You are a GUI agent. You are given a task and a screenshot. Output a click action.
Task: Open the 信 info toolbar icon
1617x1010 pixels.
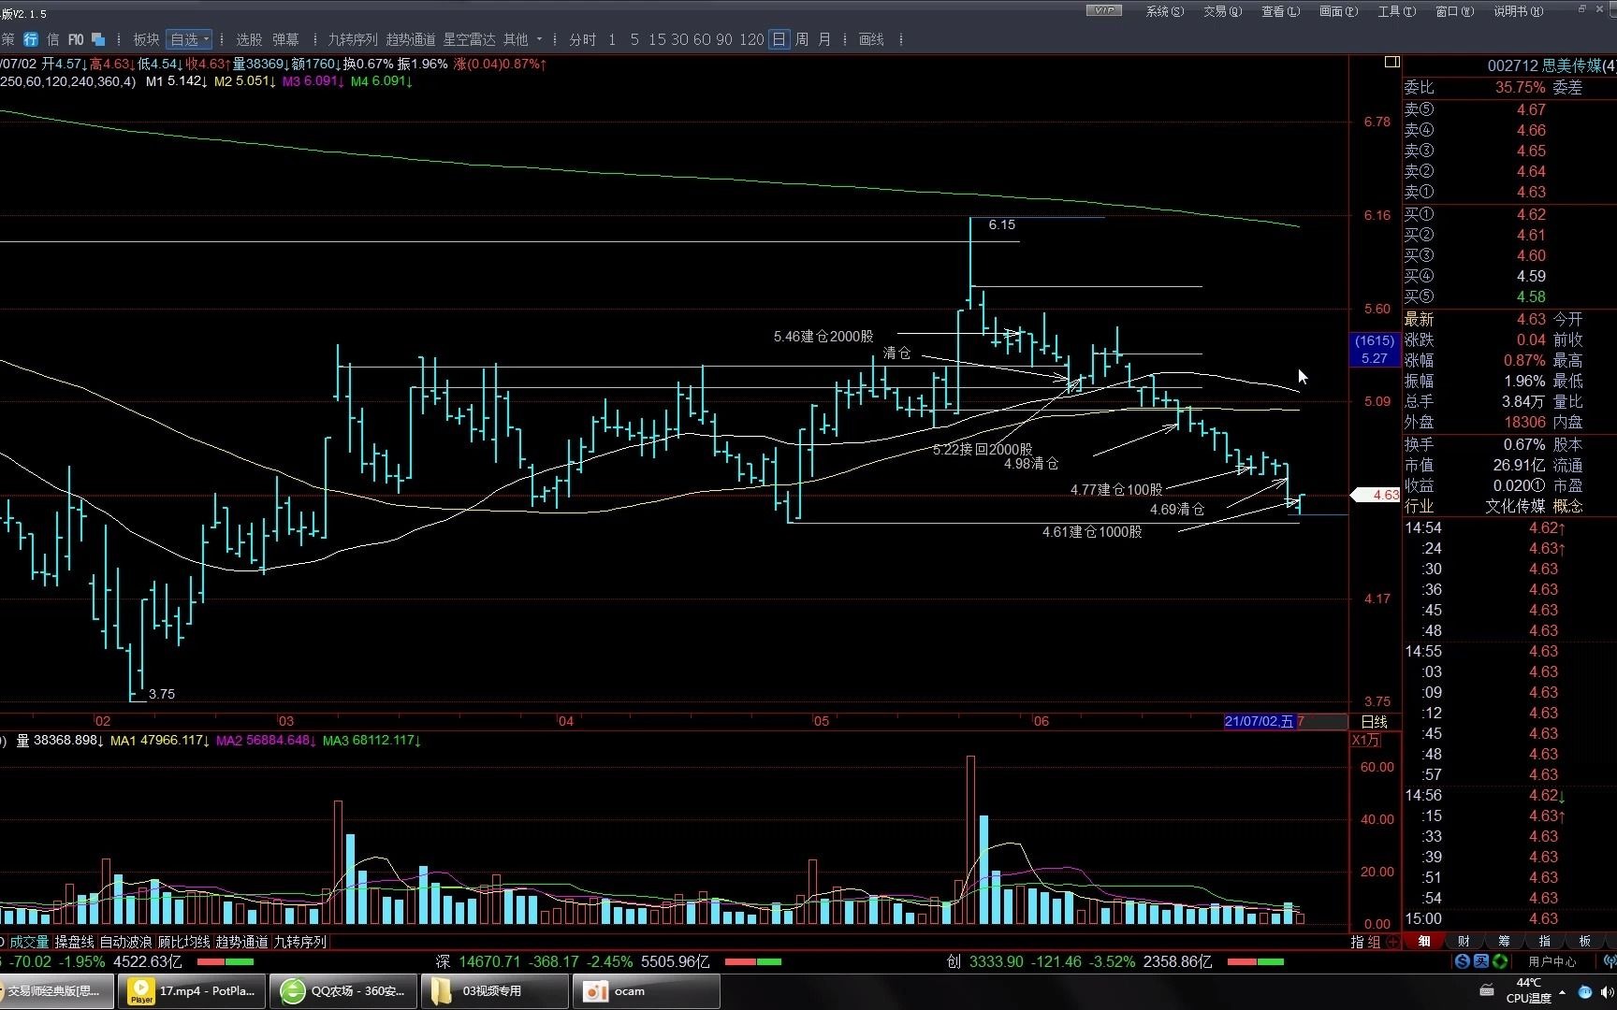click(53, 39)
